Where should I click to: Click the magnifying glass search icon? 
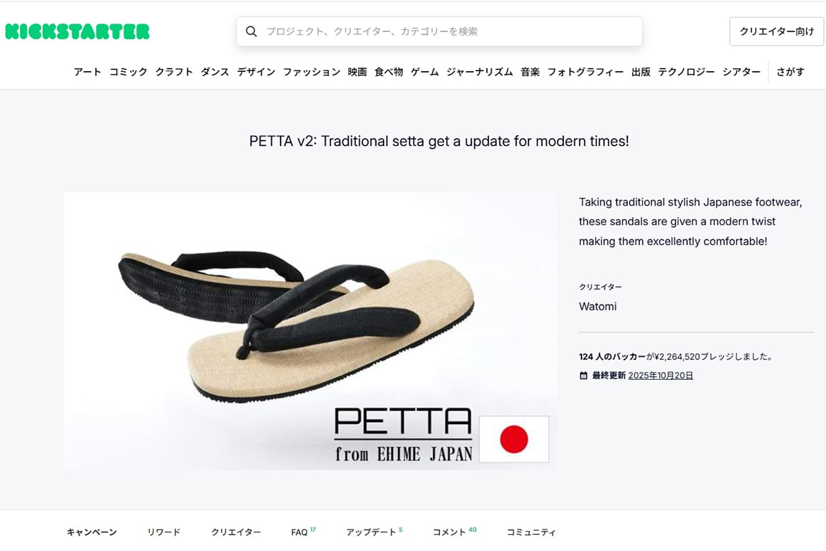[251, 32]
